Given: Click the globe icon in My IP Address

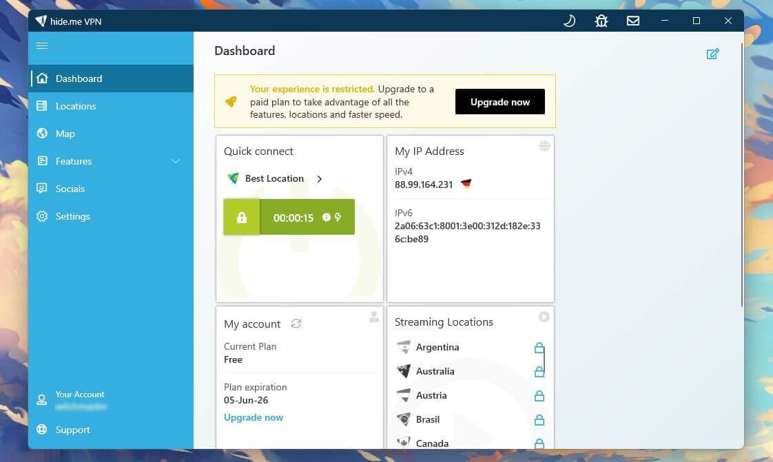Looking at the screenshot, I should 544,146.
